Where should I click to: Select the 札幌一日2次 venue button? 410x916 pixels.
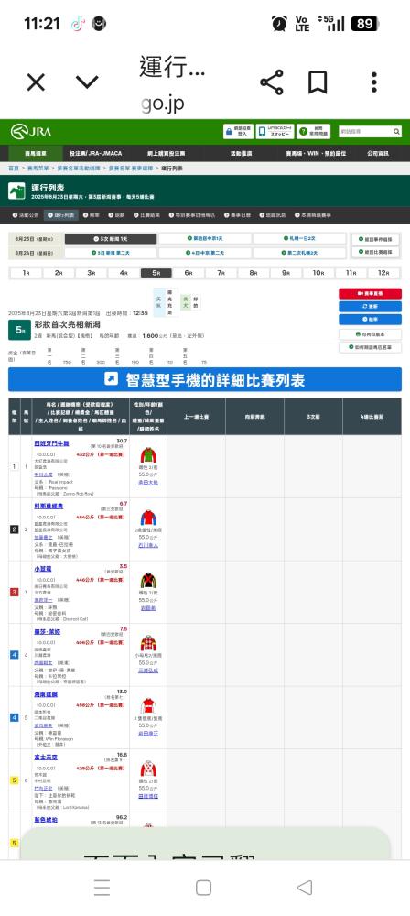click(299, 239)
